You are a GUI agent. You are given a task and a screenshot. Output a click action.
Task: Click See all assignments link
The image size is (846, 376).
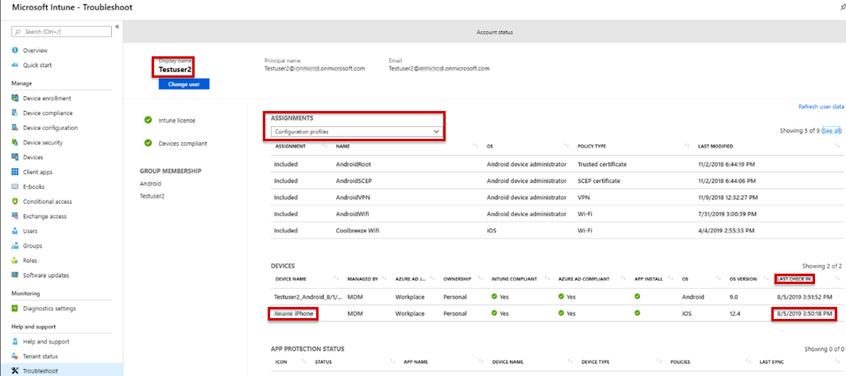831,131
